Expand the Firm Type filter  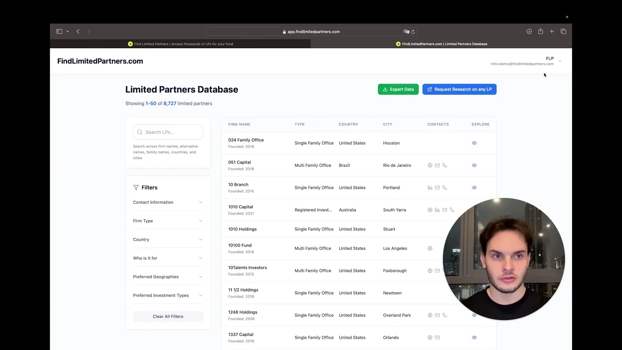(x=168, y=221)
